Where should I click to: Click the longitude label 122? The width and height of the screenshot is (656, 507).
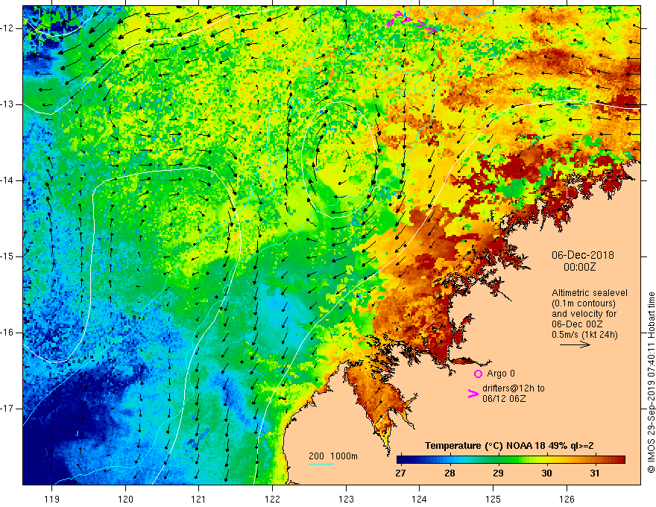coord(272,499)
